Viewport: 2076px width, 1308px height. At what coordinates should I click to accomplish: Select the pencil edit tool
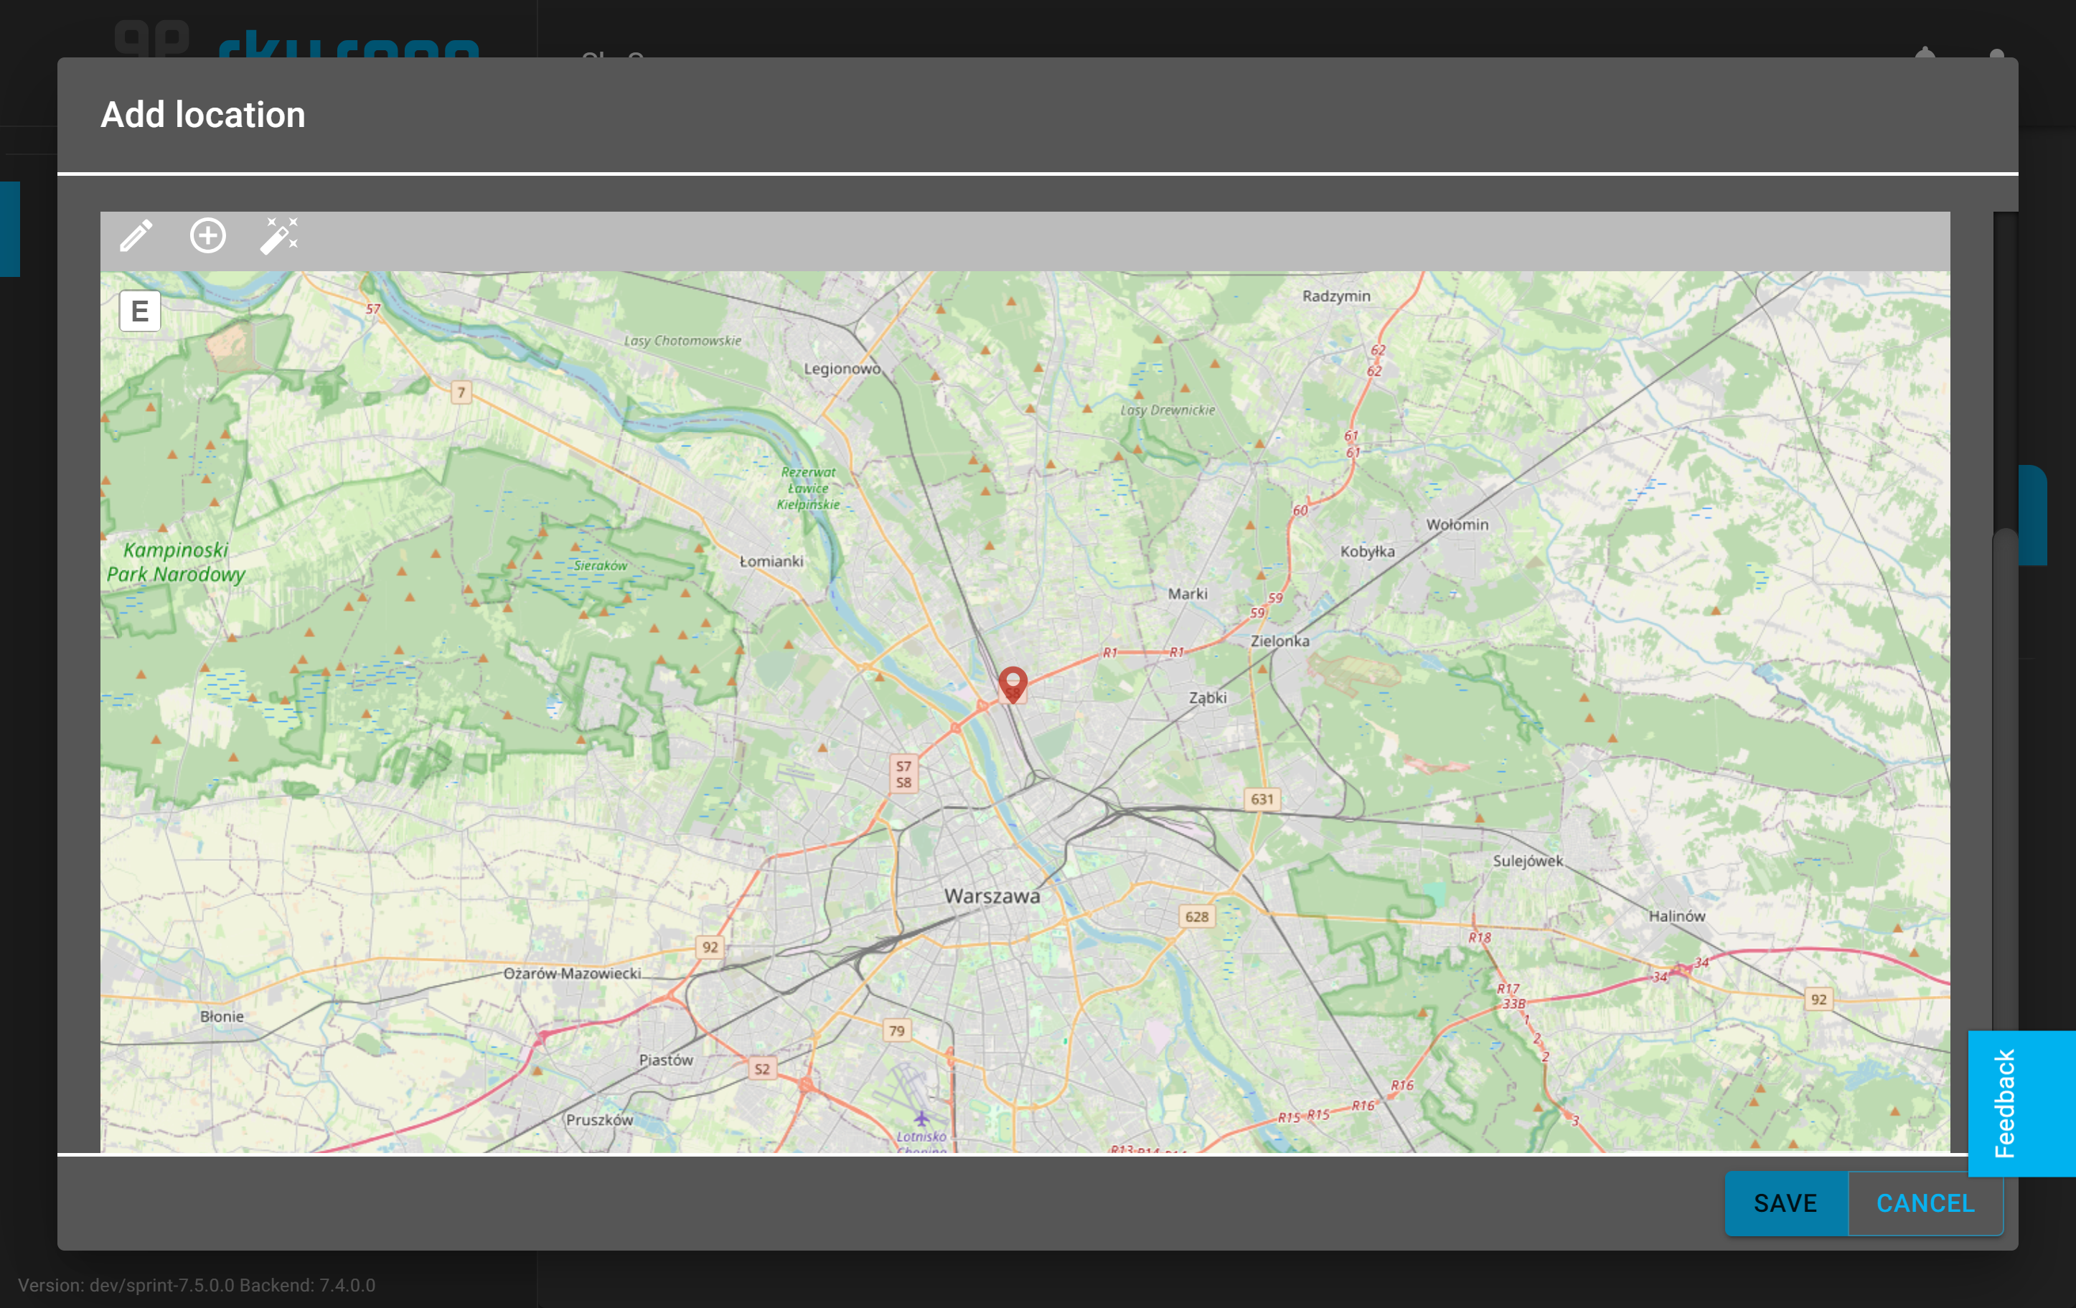[x=136, y=235]
